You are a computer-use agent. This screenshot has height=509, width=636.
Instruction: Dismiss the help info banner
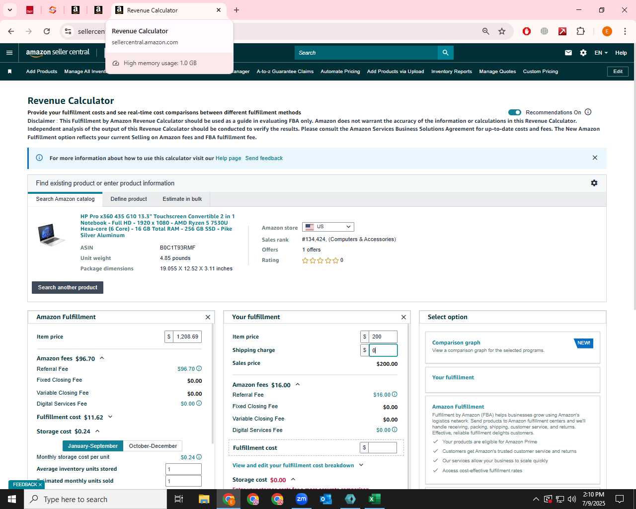pyautogui.click(x=595, y=158)
